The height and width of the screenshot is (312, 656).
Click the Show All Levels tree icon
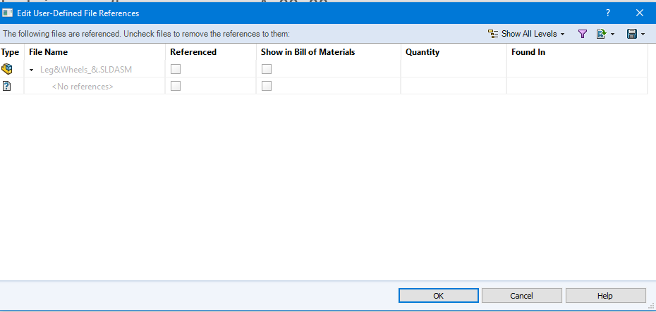point(493,34)
